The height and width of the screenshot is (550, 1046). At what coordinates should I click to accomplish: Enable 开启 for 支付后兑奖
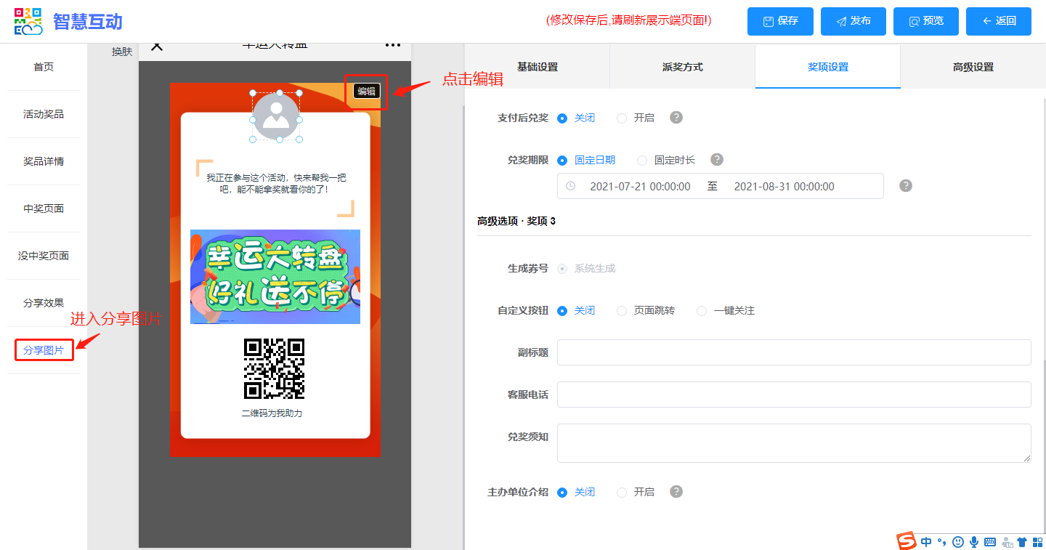[622, 118]
